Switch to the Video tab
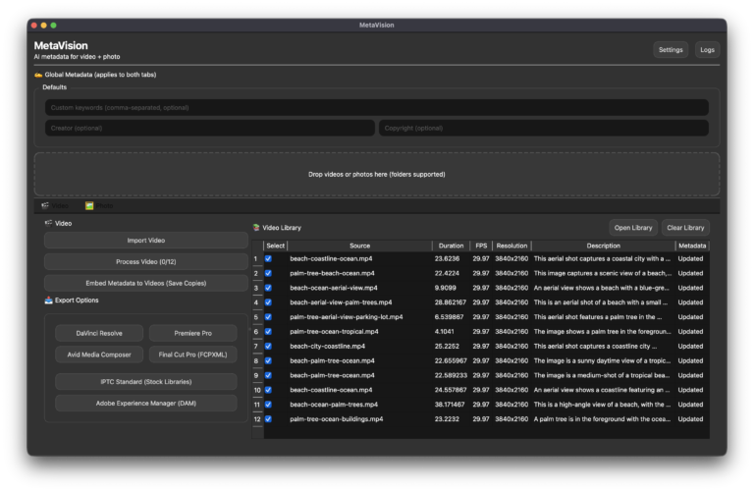The height and width of the screenshot is (492, 754). tap(55, 206)
